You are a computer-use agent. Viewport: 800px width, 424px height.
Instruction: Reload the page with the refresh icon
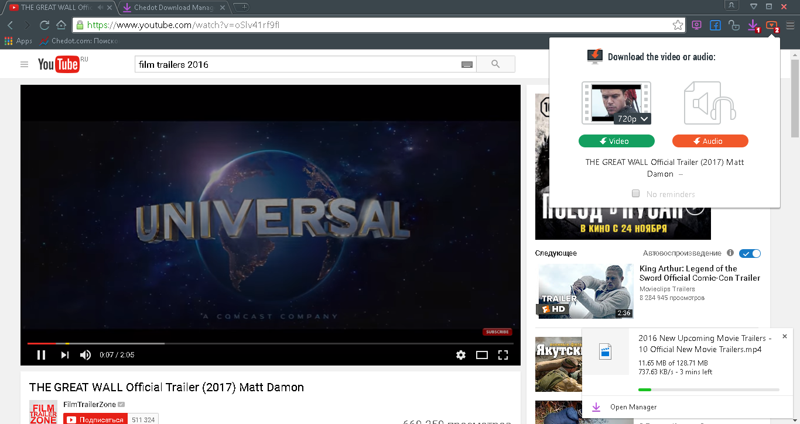44,25
